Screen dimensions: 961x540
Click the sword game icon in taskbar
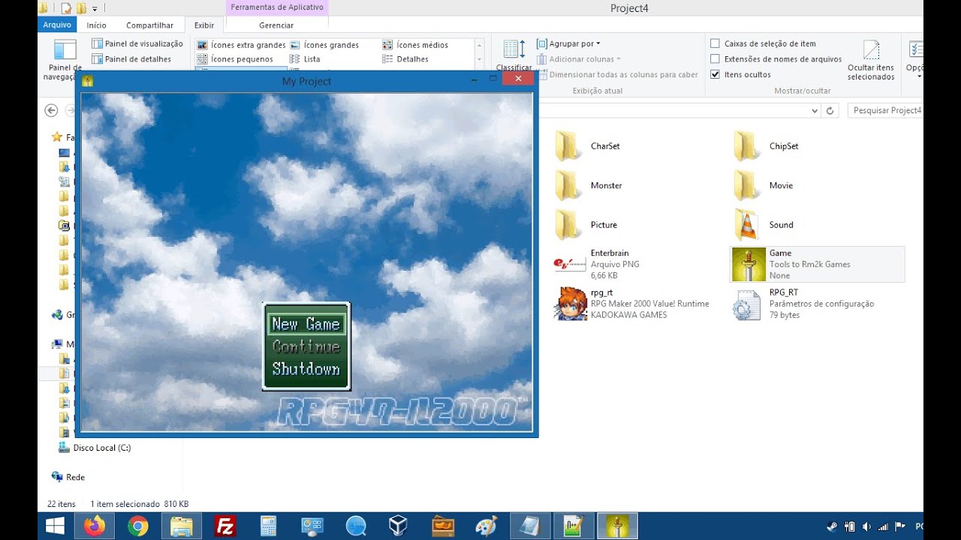pyautogui.click(x=616, y=526)
